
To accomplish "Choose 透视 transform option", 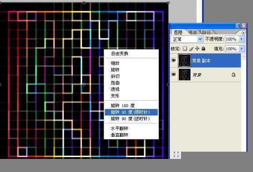I will pos(115,89).
